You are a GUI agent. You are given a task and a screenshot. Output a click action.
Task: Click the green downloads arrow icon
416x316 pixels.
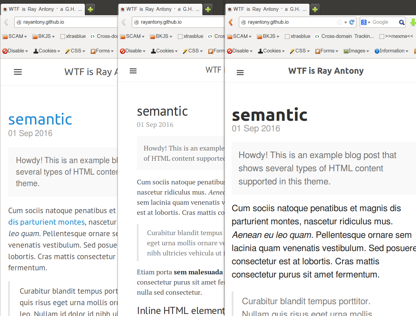click(x=412, y=22)
